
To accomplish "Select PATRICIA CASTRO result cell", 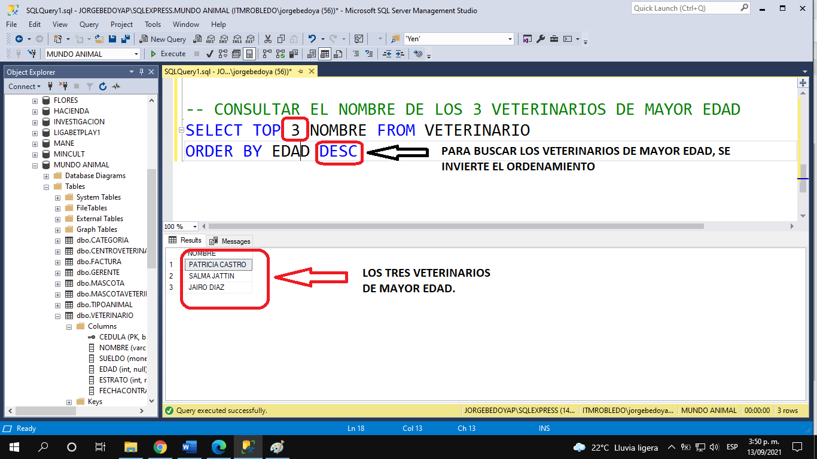I will pos(218,265).
